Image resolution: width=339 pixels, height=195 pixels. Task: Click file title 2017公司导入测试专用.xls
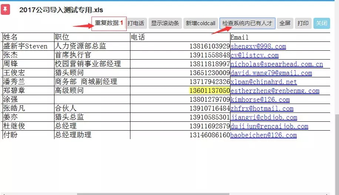[x=61, y=10]
